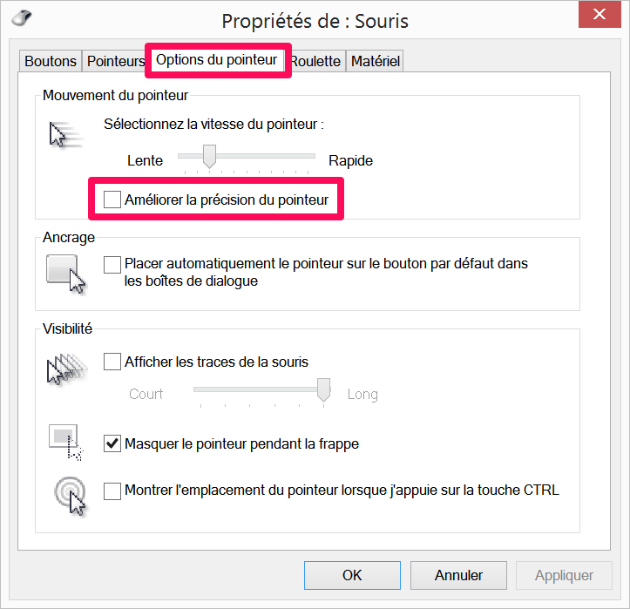Image resolution: width=630 pixels, height=609 pixels.
Task: Close the Propriétés de Souris dialog
Action: 600,14
